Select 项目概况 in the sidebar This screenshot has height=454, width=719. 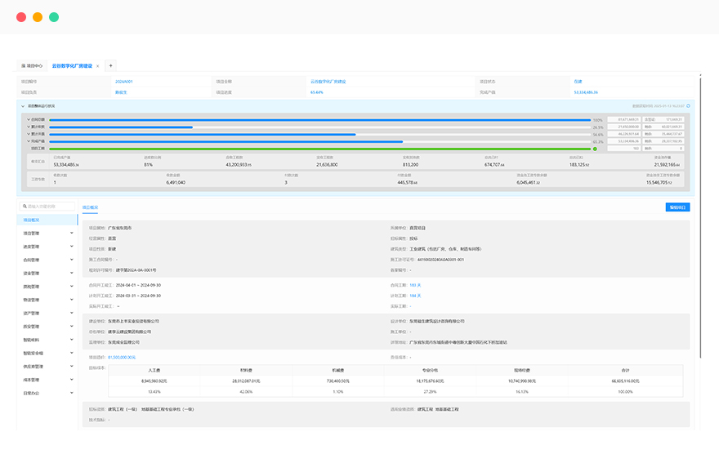click(33, 220)
